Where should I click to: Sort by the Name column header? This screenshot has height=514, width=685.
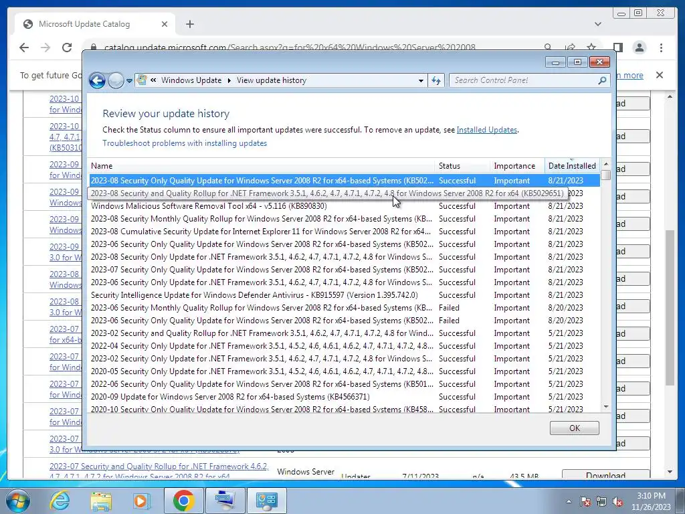coord(262,166)
